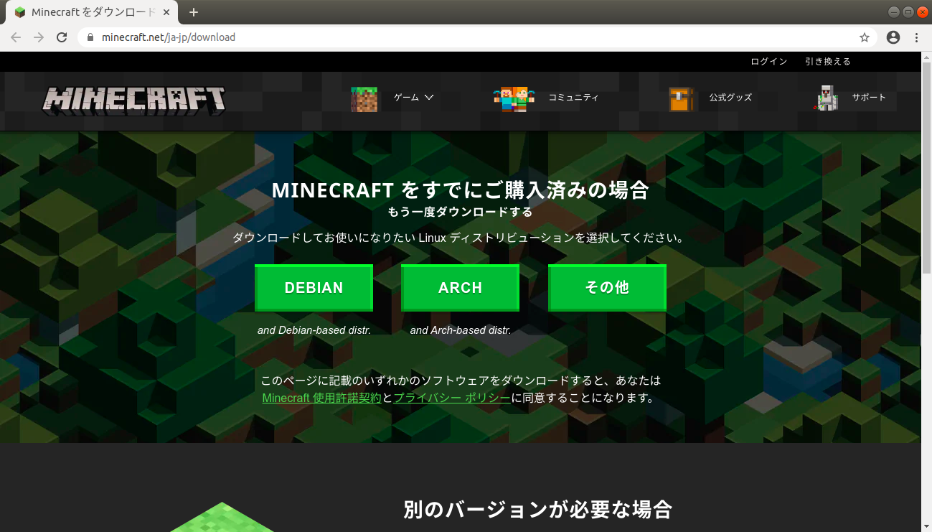Minimize the Chrome window
932x532 pixels.
893,11
